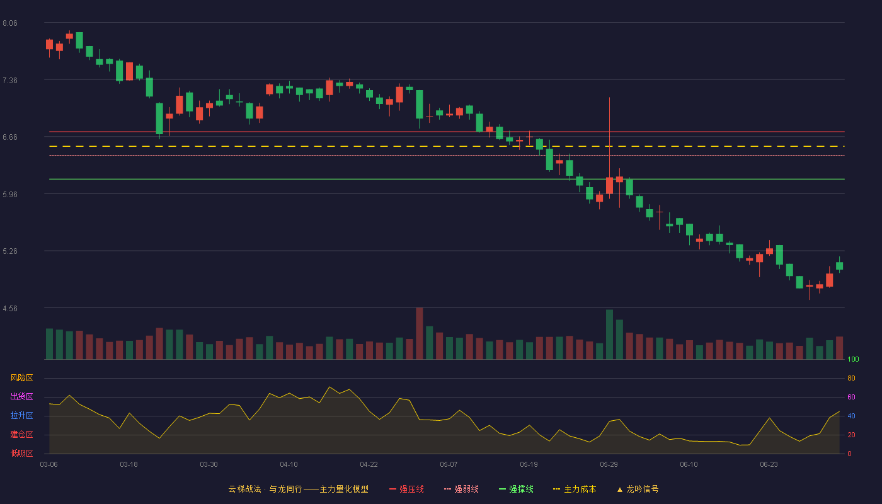This screenshot has height=504, width=882.
Task: Click the 05-29 date label
Action: click(609, 464)
